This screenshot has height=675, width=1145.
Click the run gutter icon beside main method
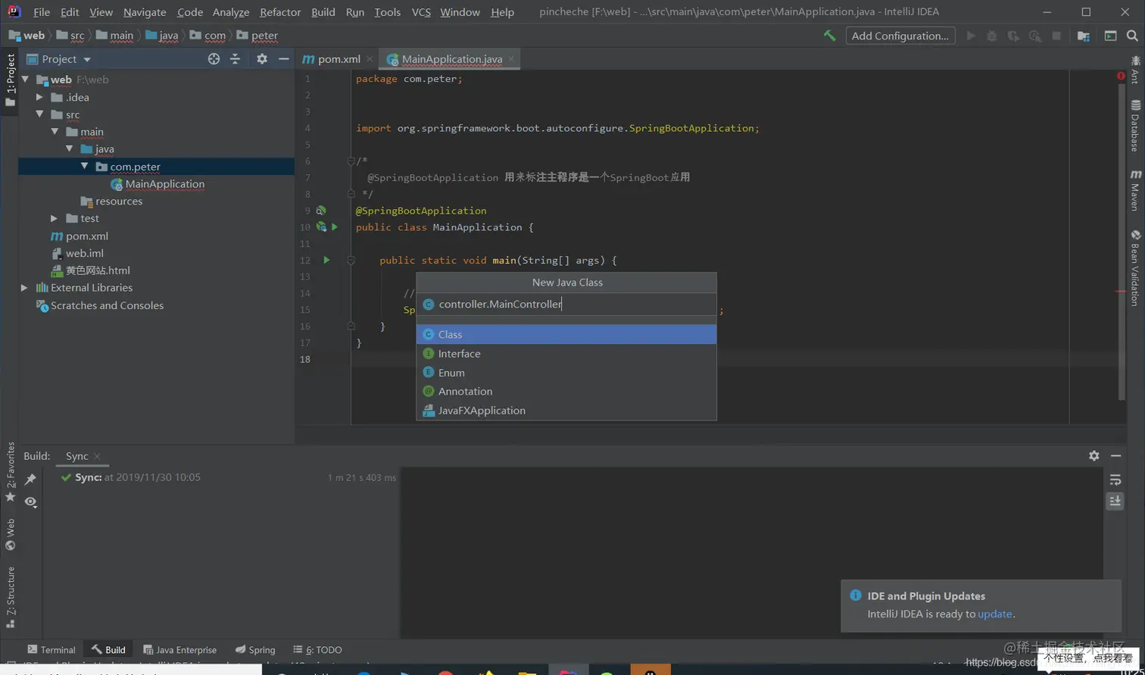tap(326, 260)
